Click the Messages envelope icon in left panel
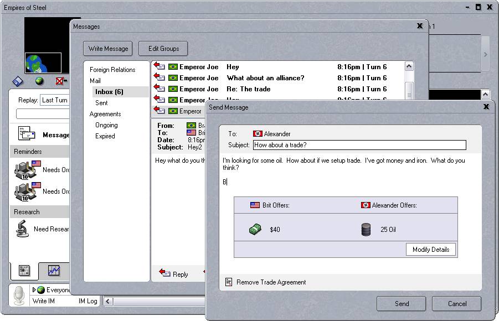The width and height of the screenshot is (499, 321). coord(25,134)
